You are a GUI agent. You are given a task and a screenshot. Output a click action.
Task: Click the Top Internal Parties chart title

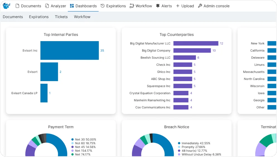tap(61, 34)
